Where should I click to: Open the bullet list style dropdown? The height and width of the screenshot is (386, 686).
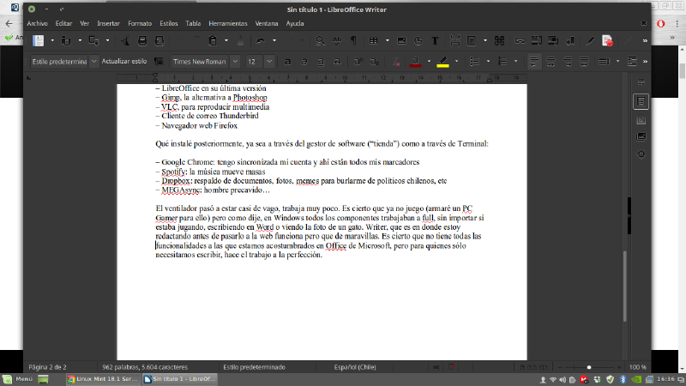coord(488,62)
